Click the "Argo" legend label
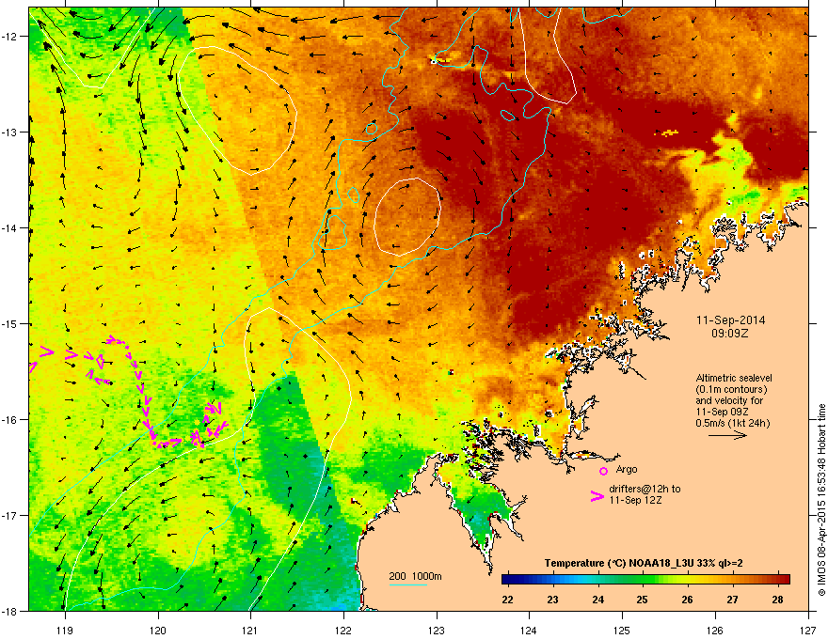The image size is (828, 639). pos(627,469)
